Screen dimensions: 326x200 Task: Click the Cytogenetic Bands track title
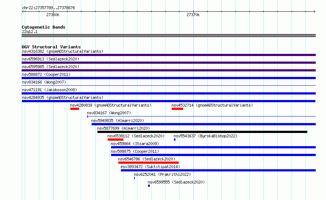44,27
